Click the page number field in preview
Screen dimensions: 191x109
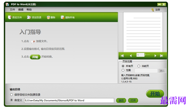140,55
